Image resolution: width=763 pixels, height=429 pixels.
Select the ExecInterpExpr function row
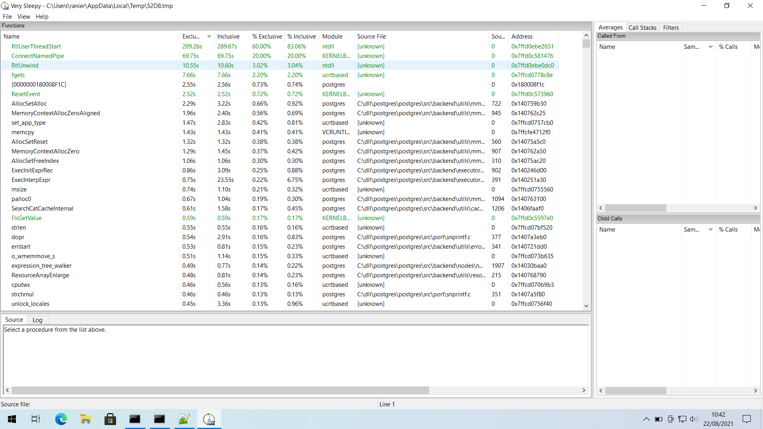click(x=31, y=180)
